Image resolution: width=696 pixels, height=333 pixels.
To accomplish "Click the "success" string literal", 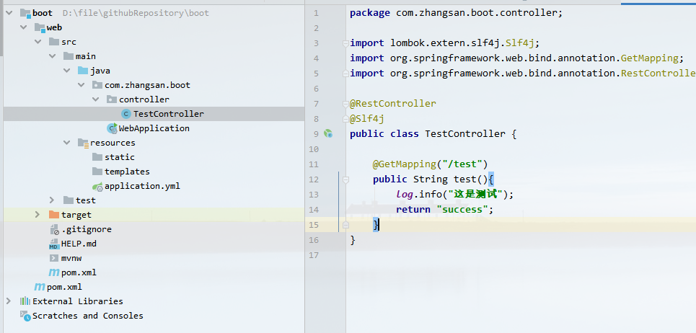I will (x=462, y=210).
